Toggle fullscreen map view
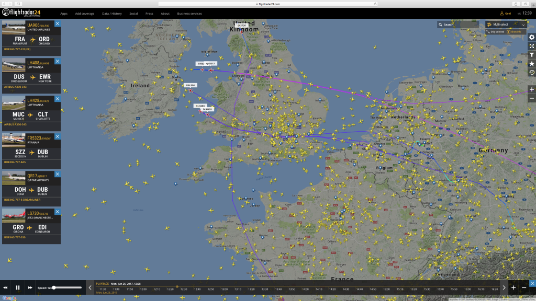Image resolution: width=536 pixels, height=301 pixels. coord(532,46)
